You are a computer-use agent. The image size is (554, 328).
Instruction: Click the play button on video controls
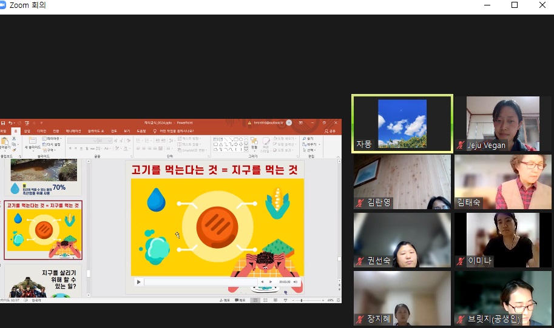(x=138, y=282)
